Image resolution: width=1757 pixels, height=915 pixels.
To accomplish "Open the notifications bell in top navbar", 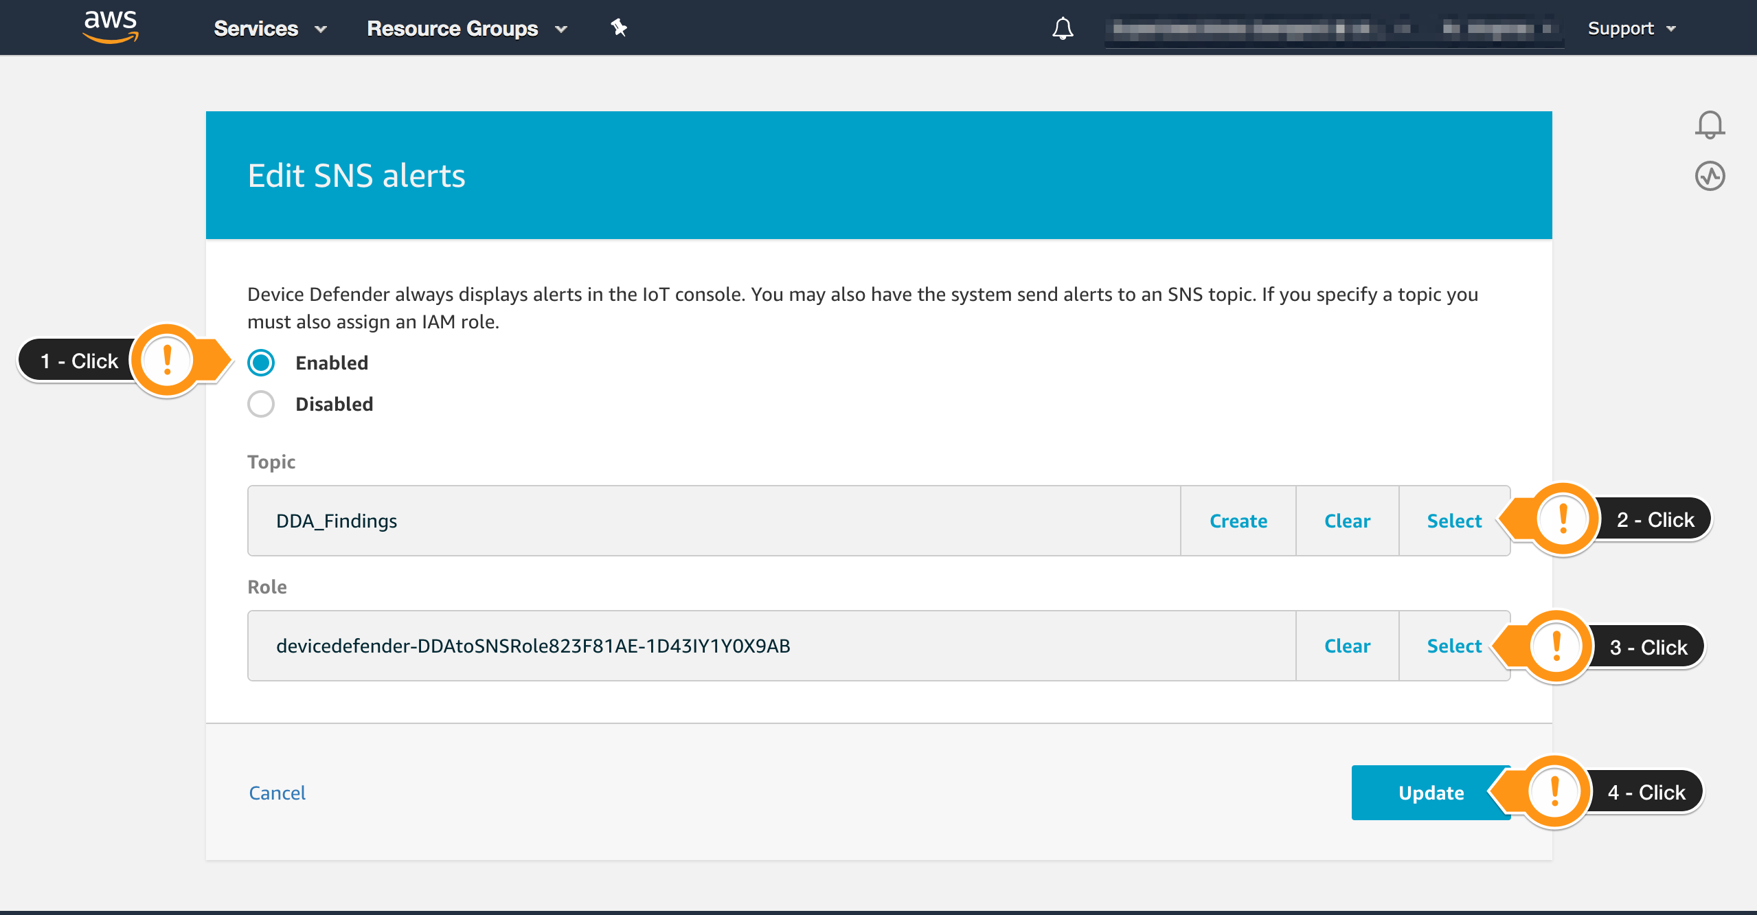I will click(1063, 28).
